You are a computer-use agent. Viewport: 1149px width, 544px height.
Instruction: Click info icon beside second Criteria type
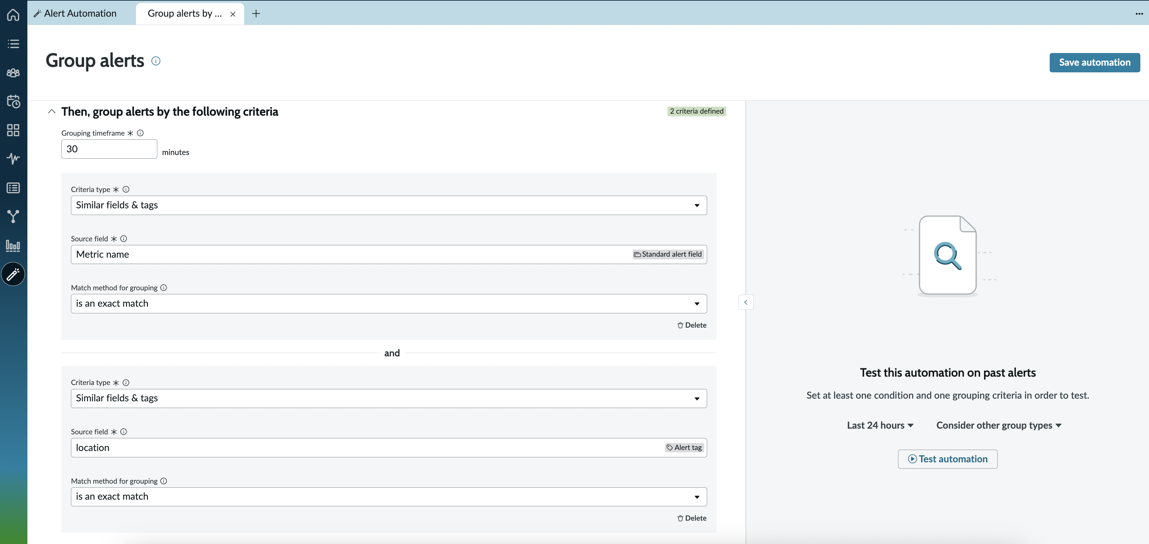pos(126,382)
